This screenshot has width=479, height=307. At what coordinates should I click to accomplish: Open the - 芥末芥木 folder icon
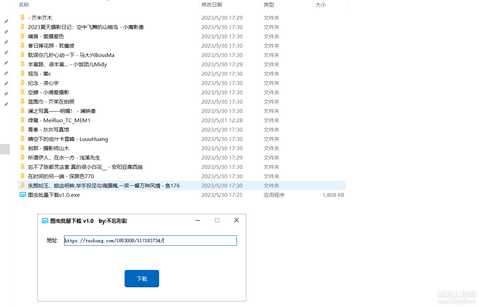(x=22, y=17)
